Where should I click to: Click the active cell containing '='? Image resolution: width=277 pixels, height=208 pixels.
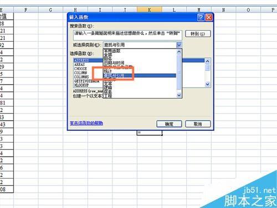coord(150,133)
